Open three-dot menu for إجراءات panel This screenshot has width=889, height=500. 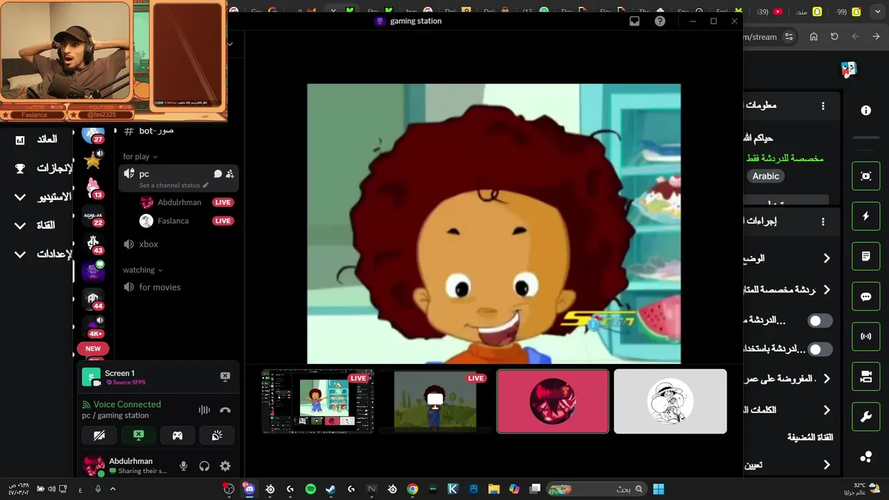coord(823,222)
